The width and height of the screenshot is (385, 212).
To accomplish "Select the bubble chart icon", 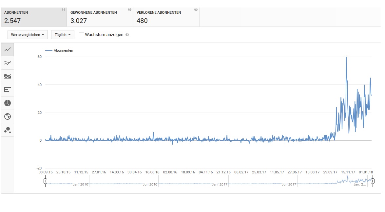I will click(x=8, y=130).
